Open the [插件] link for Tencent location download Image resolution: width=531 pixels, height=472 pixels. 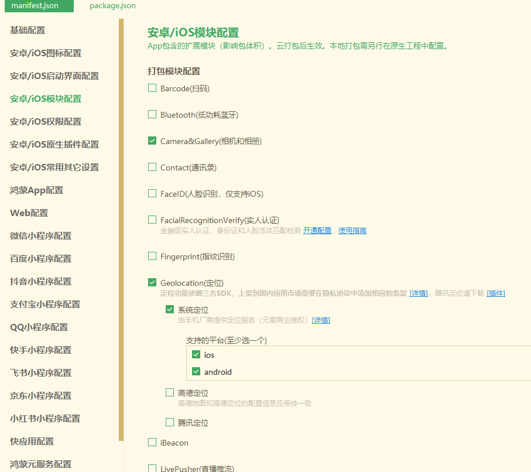[495, 293]
